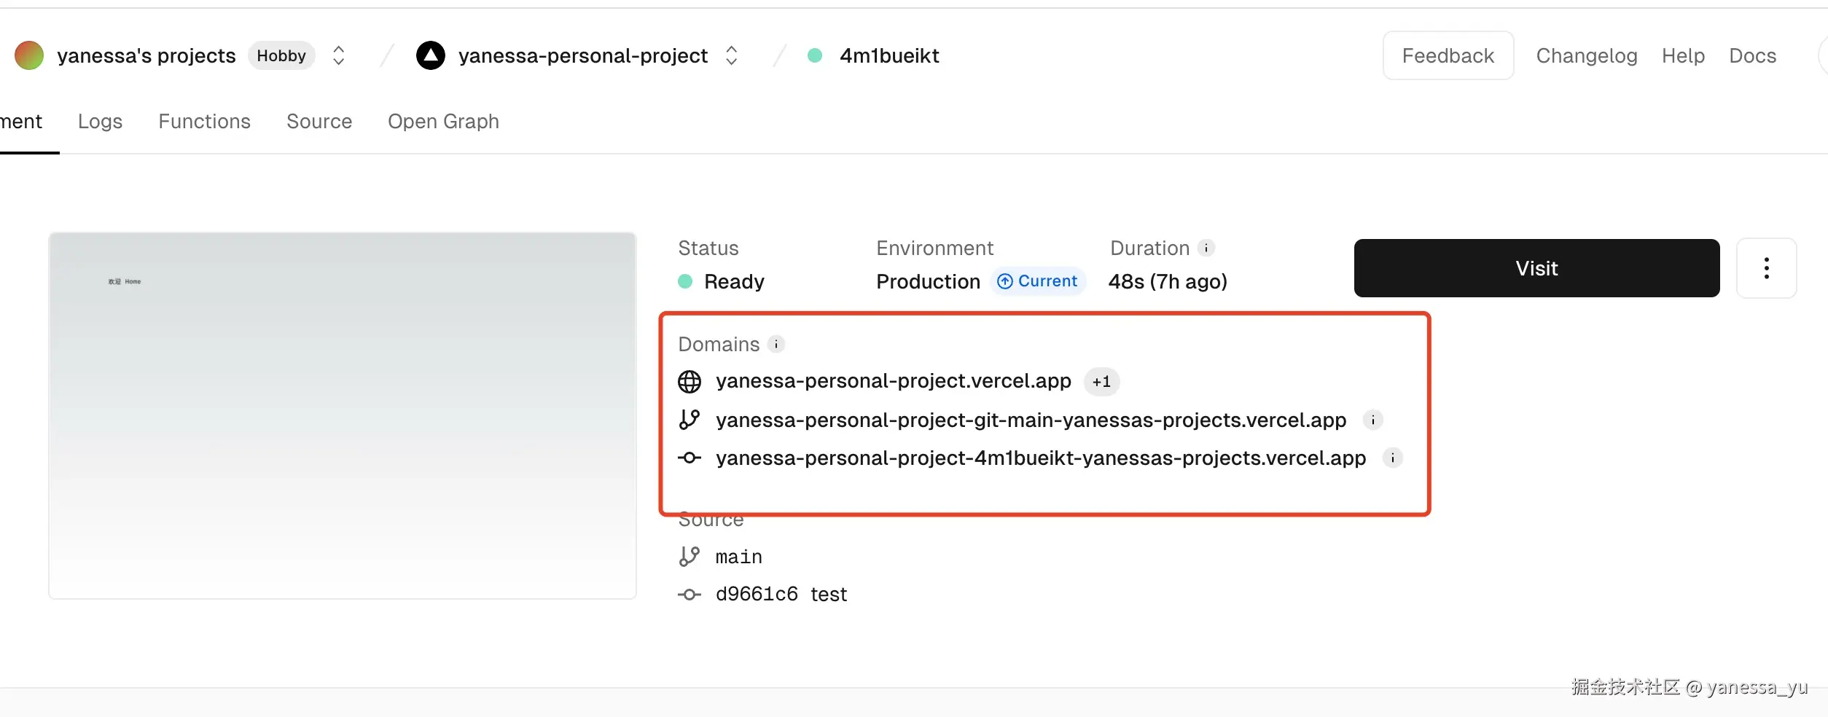Click the info icon next to Domains
This screenshot has height=717, width=1828.
point(776,344)
